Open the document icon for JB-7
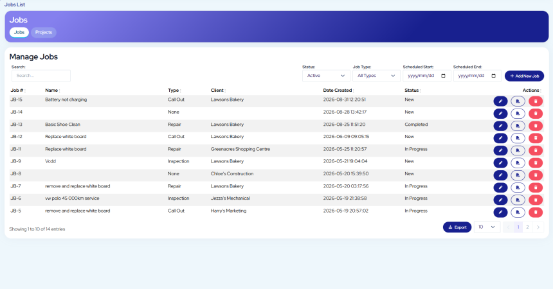 518,188
